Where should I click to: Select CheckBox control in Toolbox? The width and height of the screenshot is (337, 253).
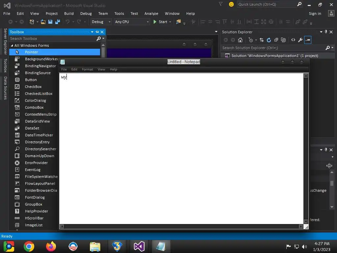tap(33, 87)
